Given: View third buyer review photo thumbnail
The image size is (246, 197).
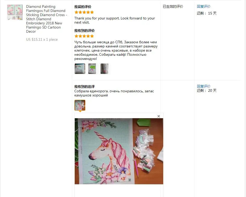Looking at the screenshot, I should tap(104, 69).
